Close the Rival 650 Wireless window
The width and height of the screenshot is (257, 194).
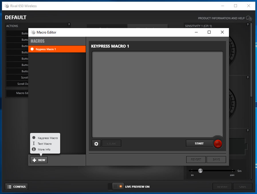pyautogui.click(x=248, y=6)
